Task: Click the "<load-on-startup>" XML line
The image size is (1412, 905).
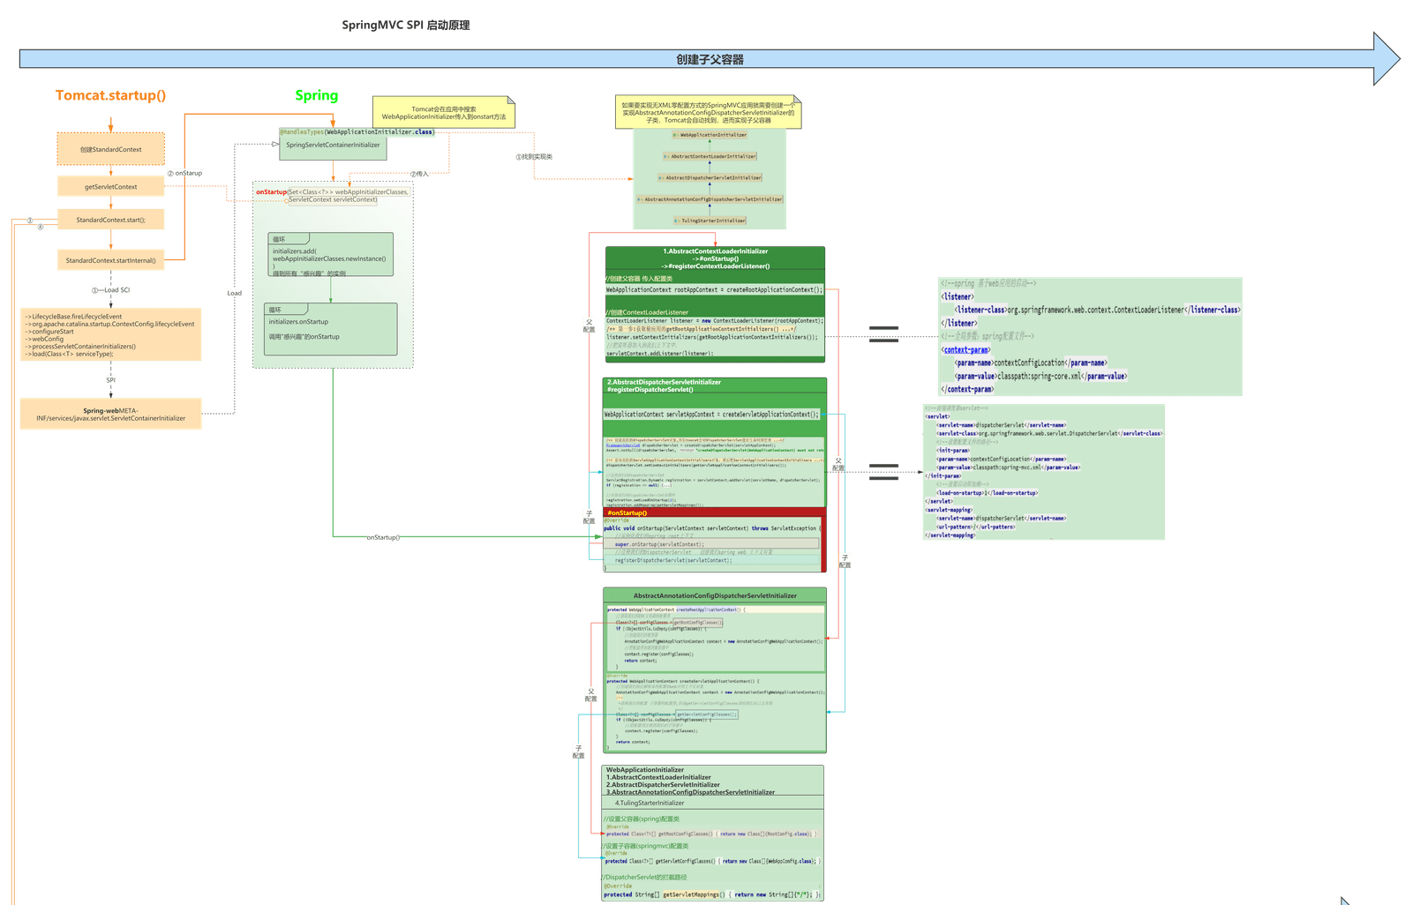Action: [x=988, y=493]
